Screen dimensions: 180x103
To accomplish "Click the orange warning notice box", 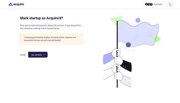I will (x=52, y=39).
